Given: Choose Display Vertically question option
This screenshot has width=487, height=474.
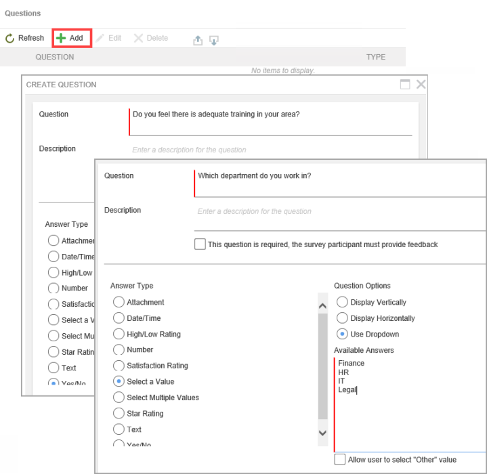Looking at the screenshot, I should [x=342, y=303].
